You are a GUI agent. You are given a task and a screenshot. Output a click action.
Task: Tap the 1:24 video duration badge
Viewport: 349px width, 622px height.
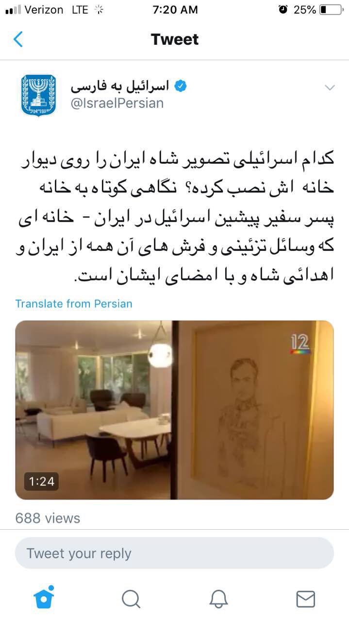click(x=41, y=482)
